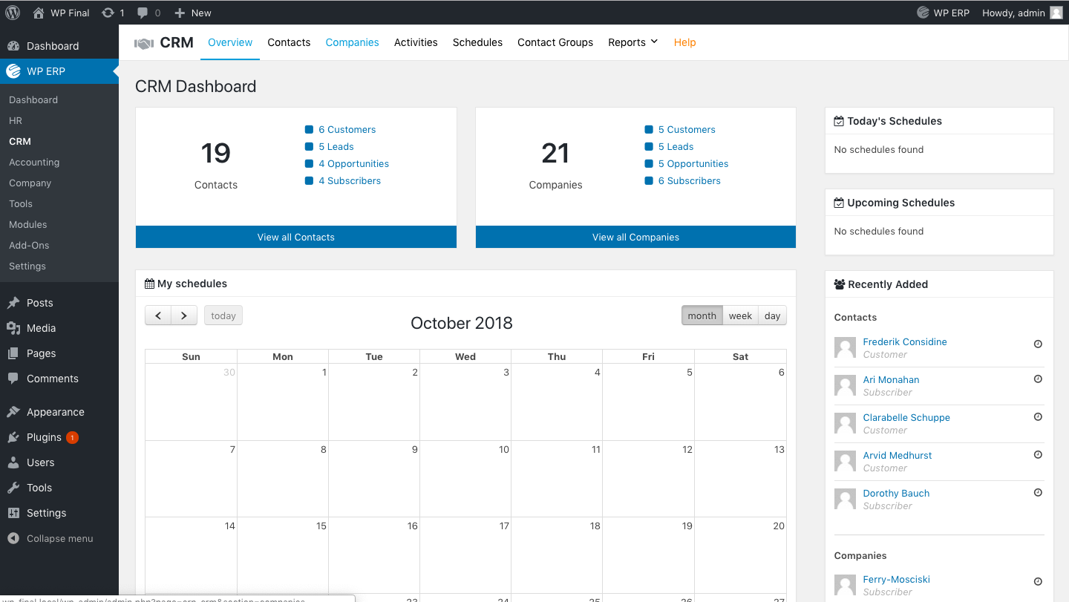
Task: Expand the Reports dropdown menu
Action: tap(632, 42)
